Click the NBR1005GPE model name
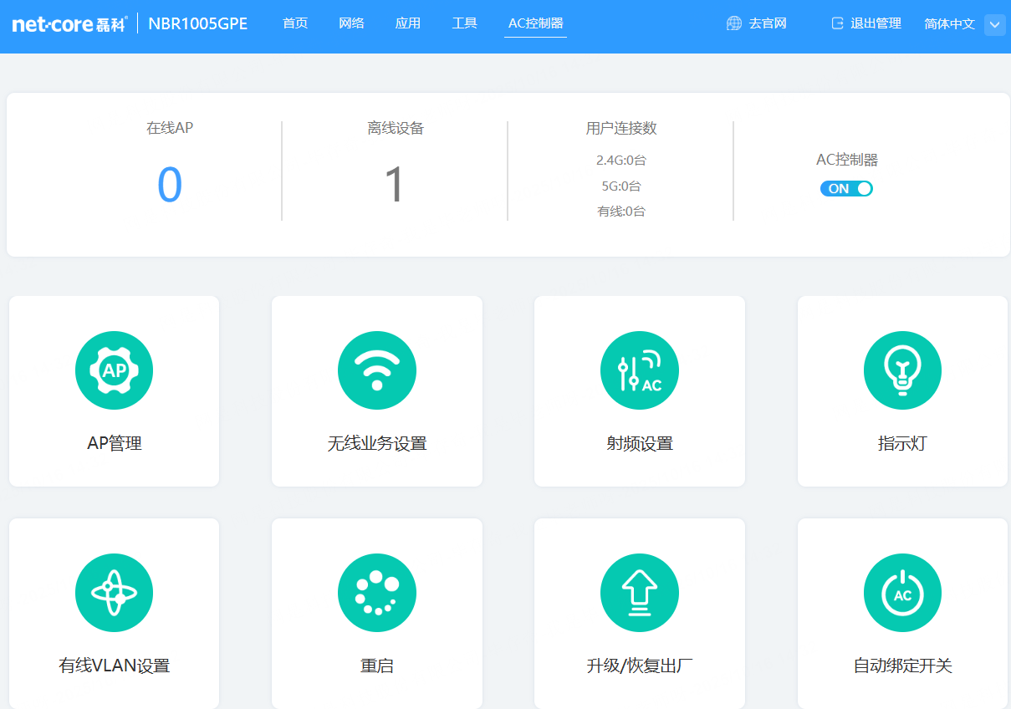1011x709 pixels. (x=198, y=23)
